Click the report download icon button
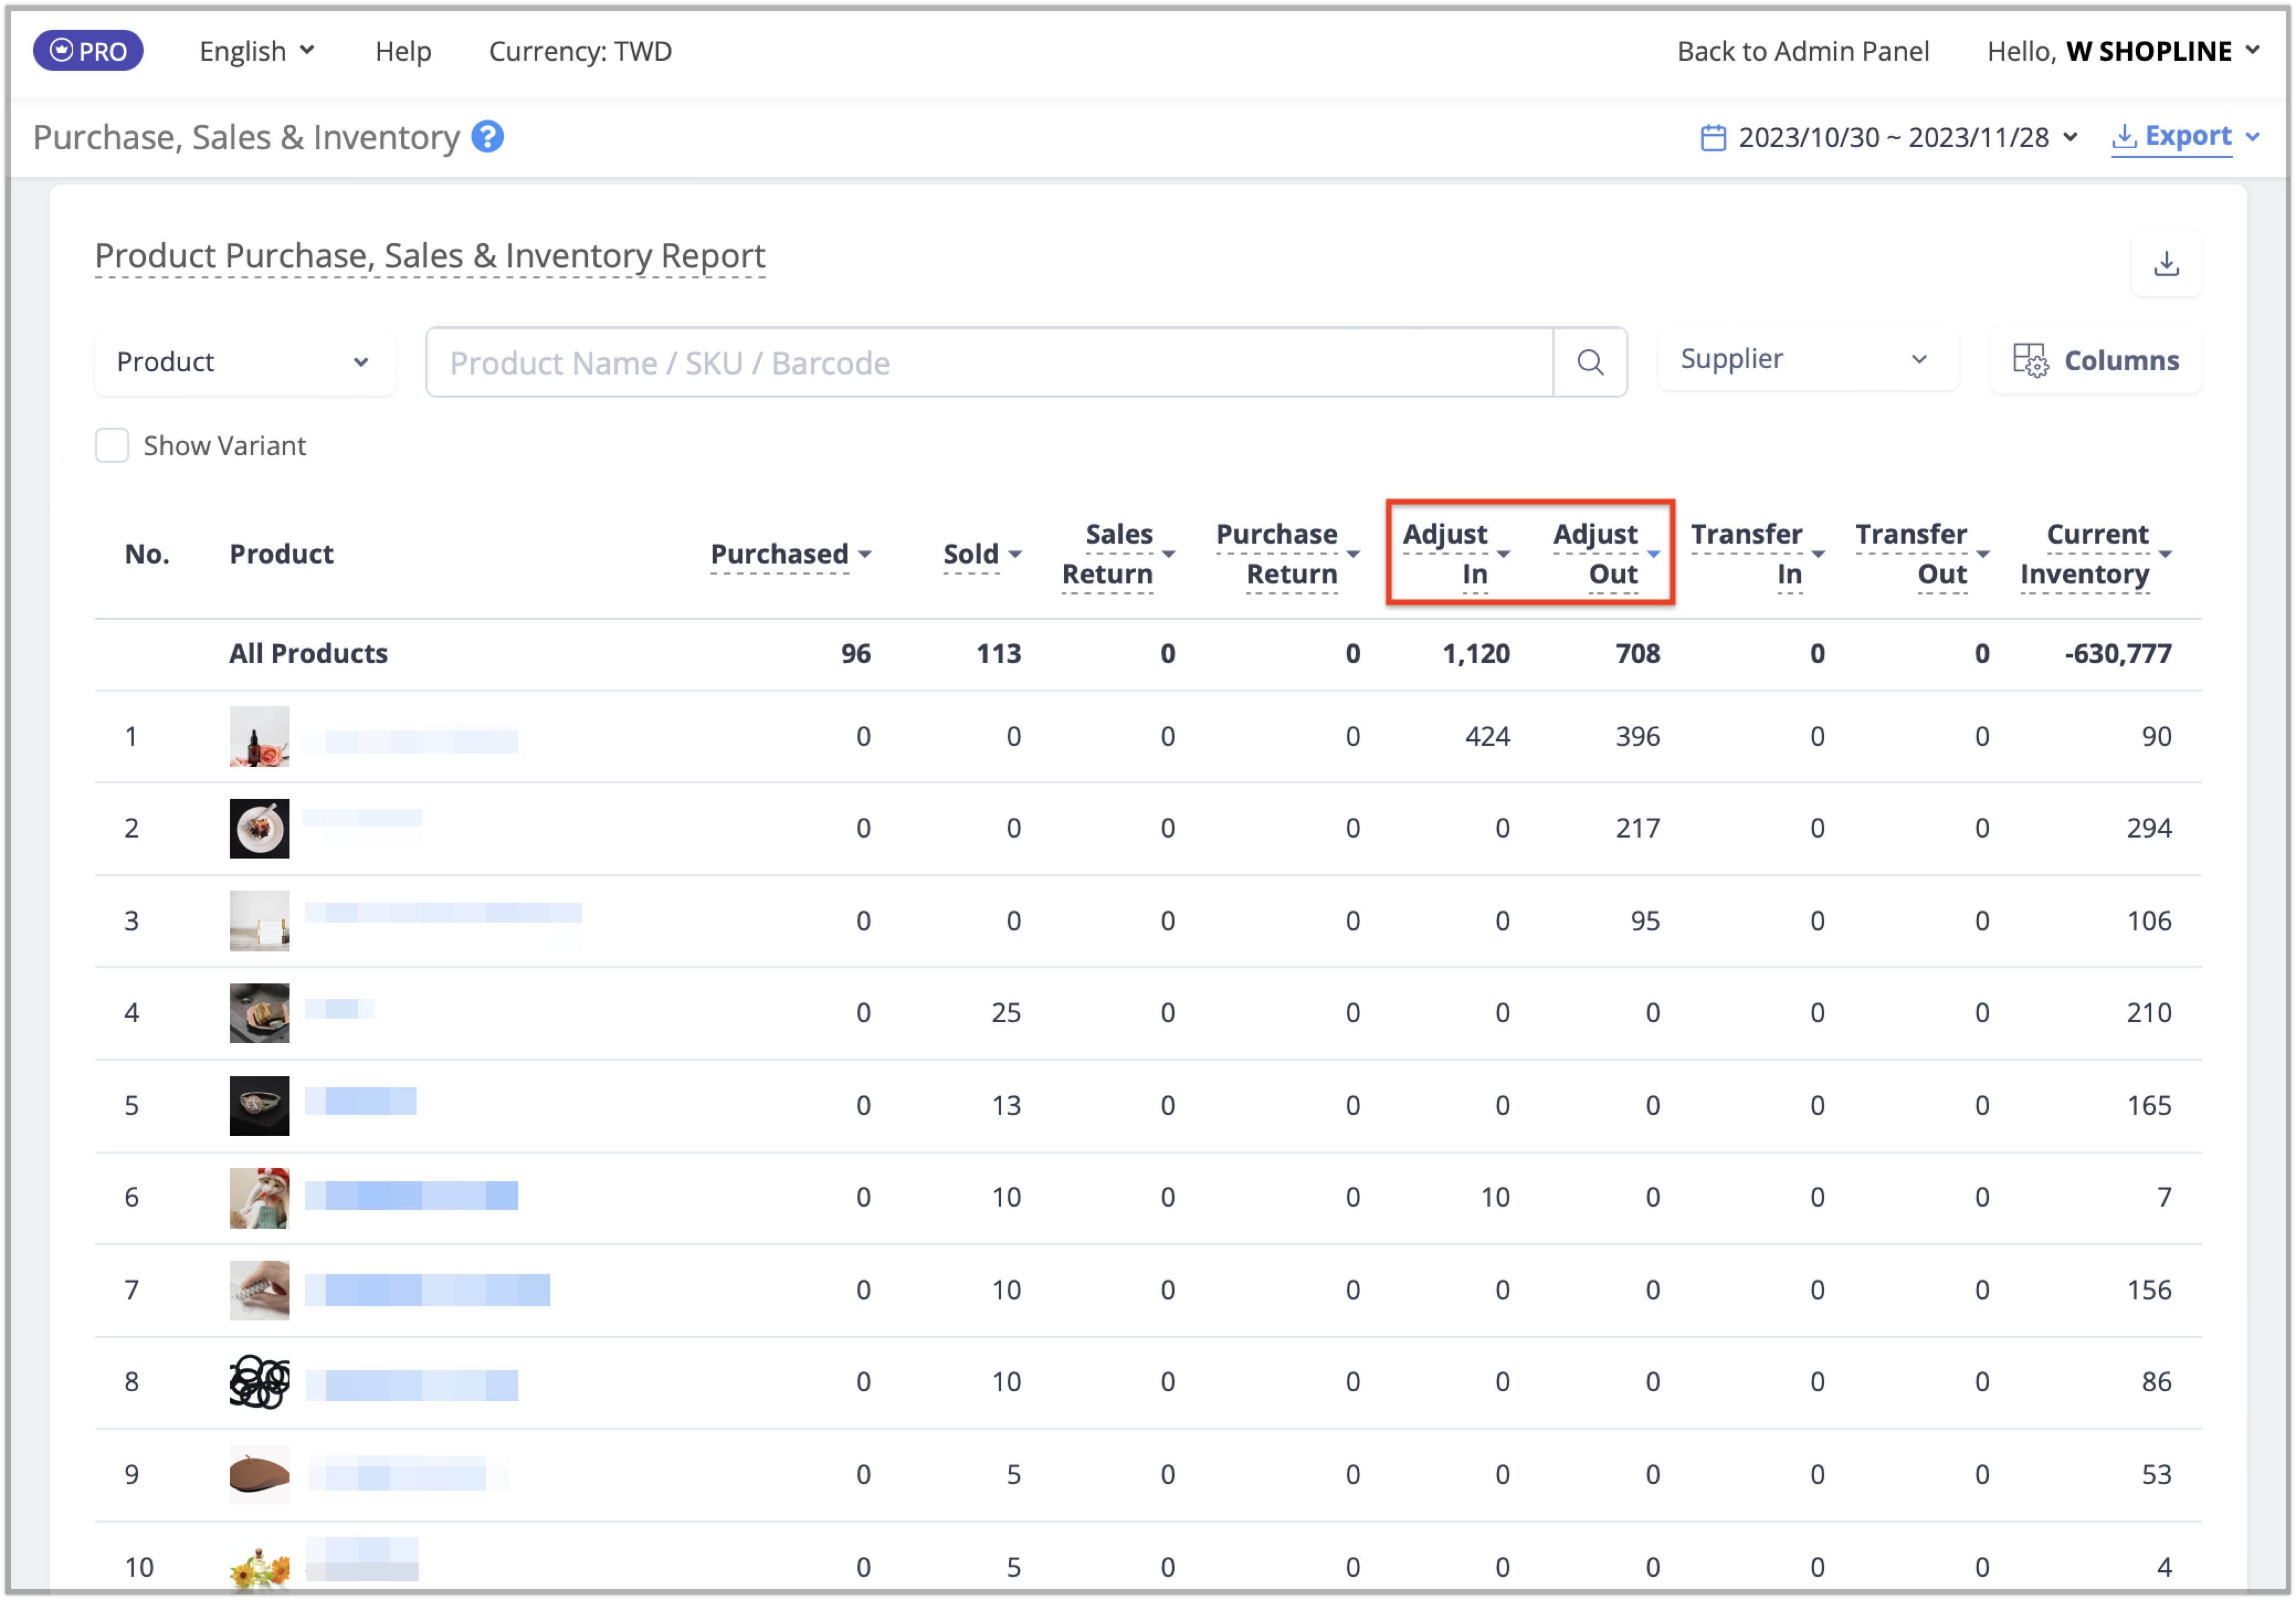The width and height of the screenshot is (2296, 1600). (x=2167, y=263)
